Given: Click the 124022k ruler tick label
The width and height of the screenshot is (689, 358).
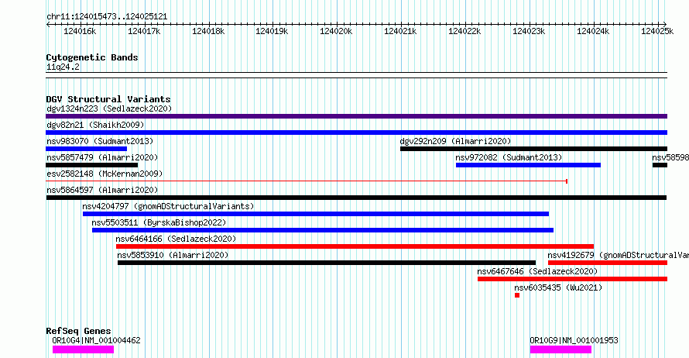Looking at the screenshot, I should pyautogui.click(x=464, y=31).
